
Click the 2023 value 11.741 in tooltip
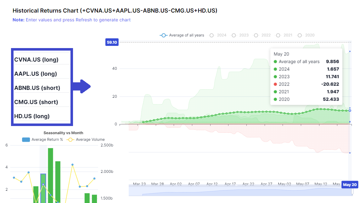pyautogui.click(x=332, y=77)
